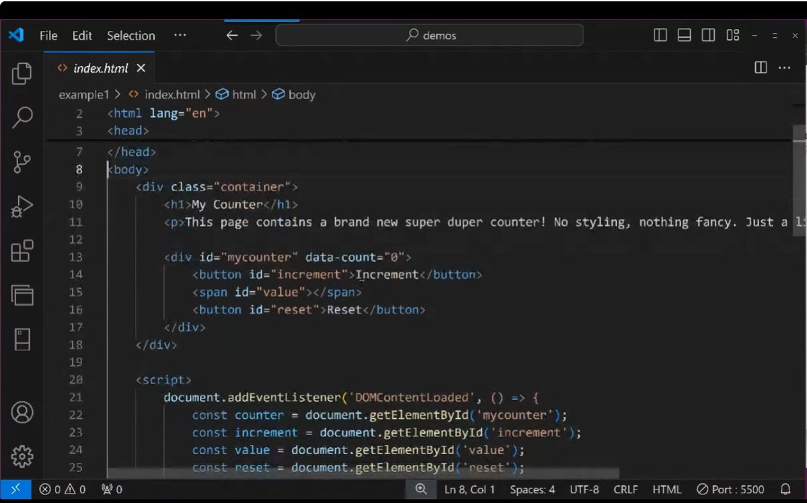
Task: Click line number 13 in the gutter
Action: pos(75,257)
